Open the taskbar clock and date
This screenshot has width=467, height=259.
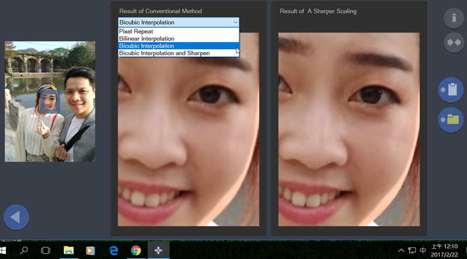[x=444, y=250]
